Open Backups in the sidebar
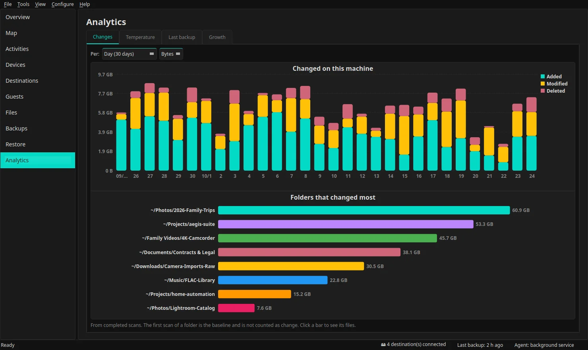Image resolution: width=588 pixels, height=350 pixels. (38, 128)
